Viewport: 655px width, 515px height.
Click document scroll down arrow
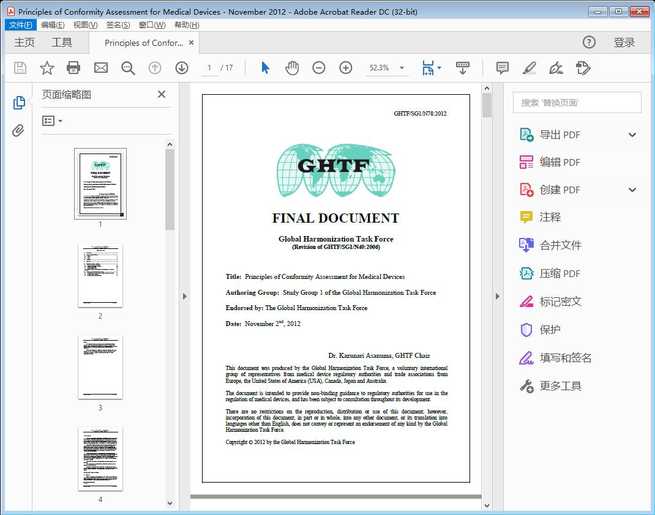click(487, 505)
